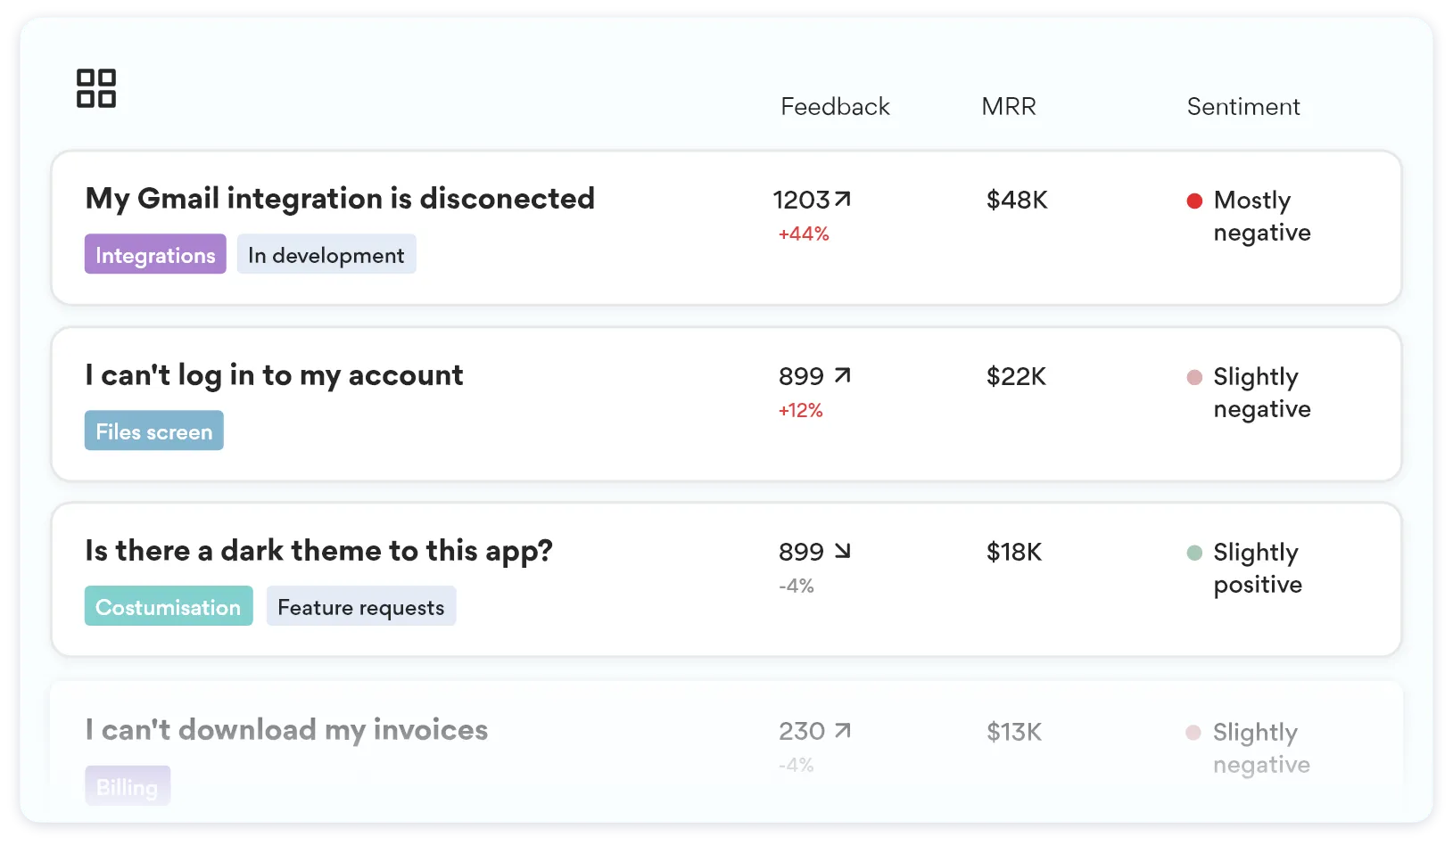Sort by the Feedback column header
1453x845 pixels.
point(835,106)
